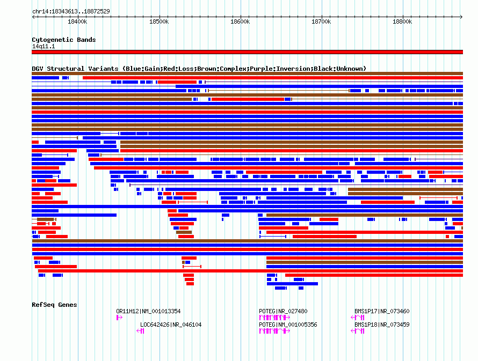The height and width of the screenshot is (361, 478).
Task: Click the 18800k ruler label
Action: coord(402,21)
